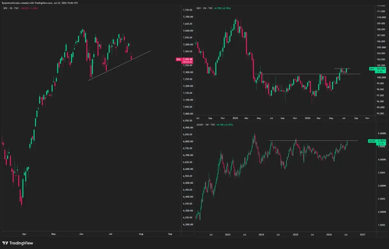Image resolution: width=389 pixels, height=249 pixels.
Task: Click '2023' on the US10Y time axis
Action: (x=228, y=234)
